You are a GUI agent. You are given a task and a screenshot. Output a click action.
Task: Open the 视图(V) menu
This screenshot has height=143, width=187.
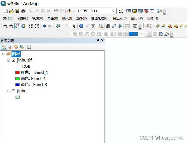pyautogui.click(x=38, y=18)
